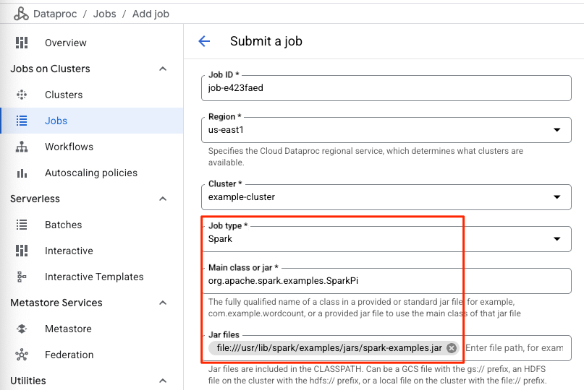Collapse the Metastore Services section
The image size is (584, 390).
click(163, 303)
